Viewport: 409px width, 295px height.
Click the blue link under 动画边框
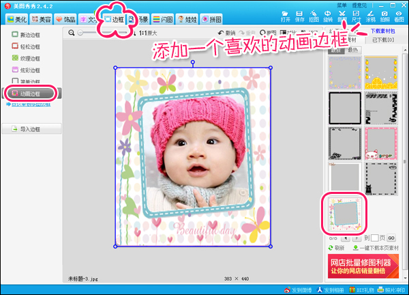31,104
